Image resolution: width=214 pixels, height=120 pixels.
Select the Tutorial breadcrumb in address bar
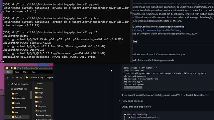(x=34, y=78)
